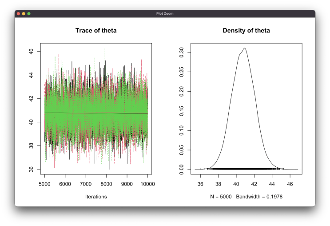Select the 'Trace of theta' plot title
The width and height of the screenshot is (330, 226).
coord(96,31)
